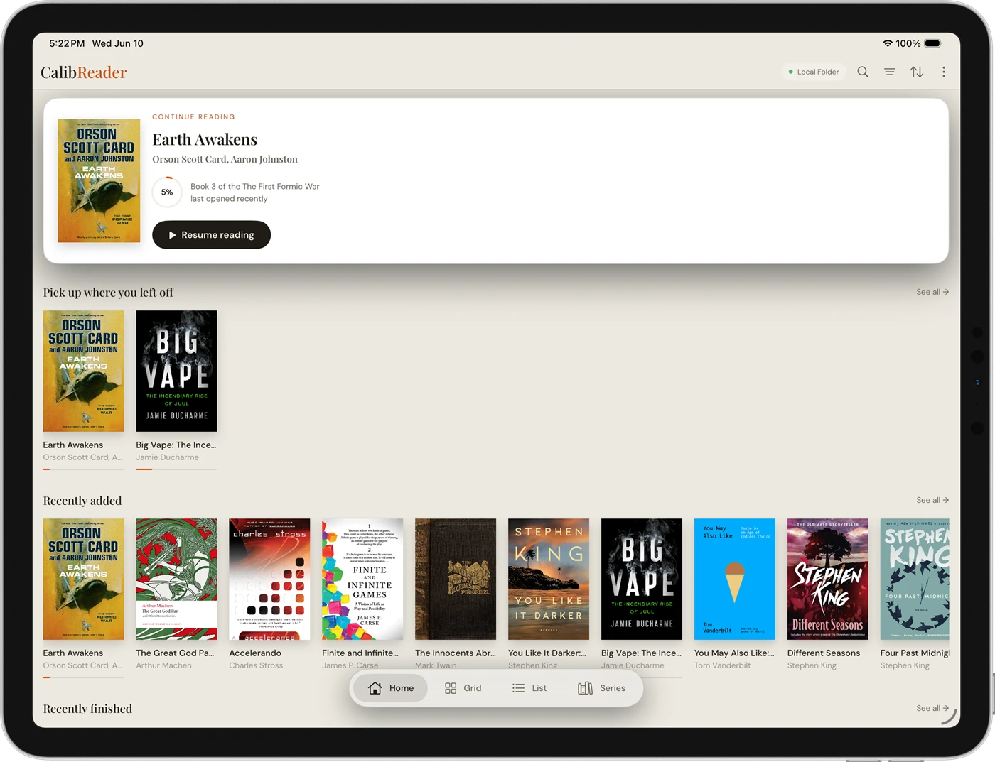Click 'Recently finished' section heading
The image size is (995, 762).
tap(87, 709)
